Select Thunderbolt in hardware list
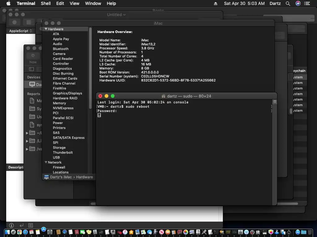 [63, 152]
